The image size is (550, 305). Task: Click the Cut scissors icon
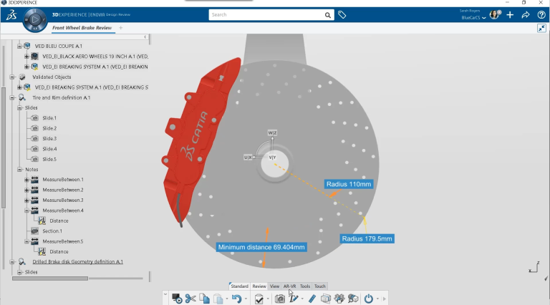pos(190,298)
